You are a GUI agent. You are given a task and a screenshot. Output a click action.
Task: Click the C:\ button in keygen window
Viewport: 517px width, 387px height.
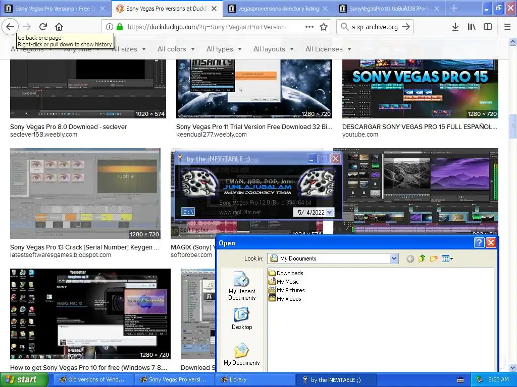[x=188, y=212]
